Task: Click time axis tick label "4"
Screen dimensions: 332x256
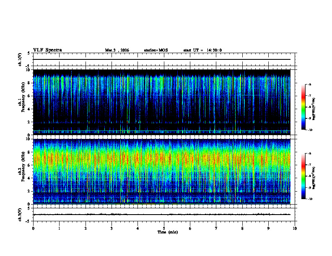Action: point(138,228)
